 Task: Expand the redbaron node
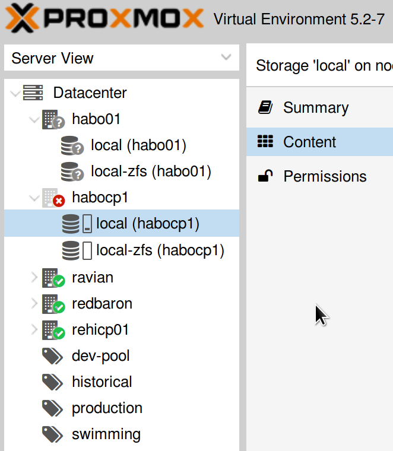pyautogui.click(x=34, y=304)
